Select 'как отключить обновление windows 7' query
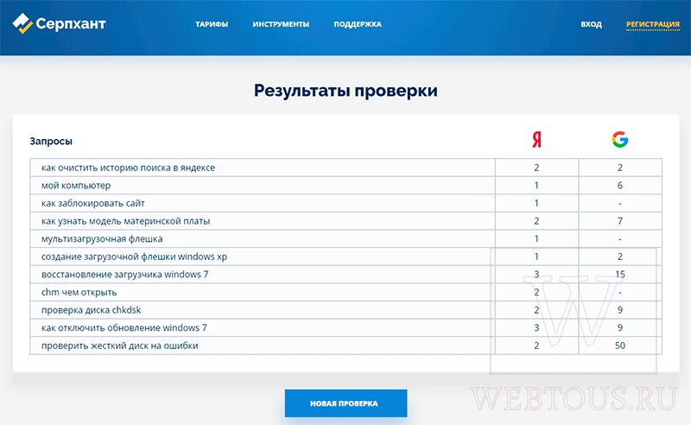 (124, 327)
